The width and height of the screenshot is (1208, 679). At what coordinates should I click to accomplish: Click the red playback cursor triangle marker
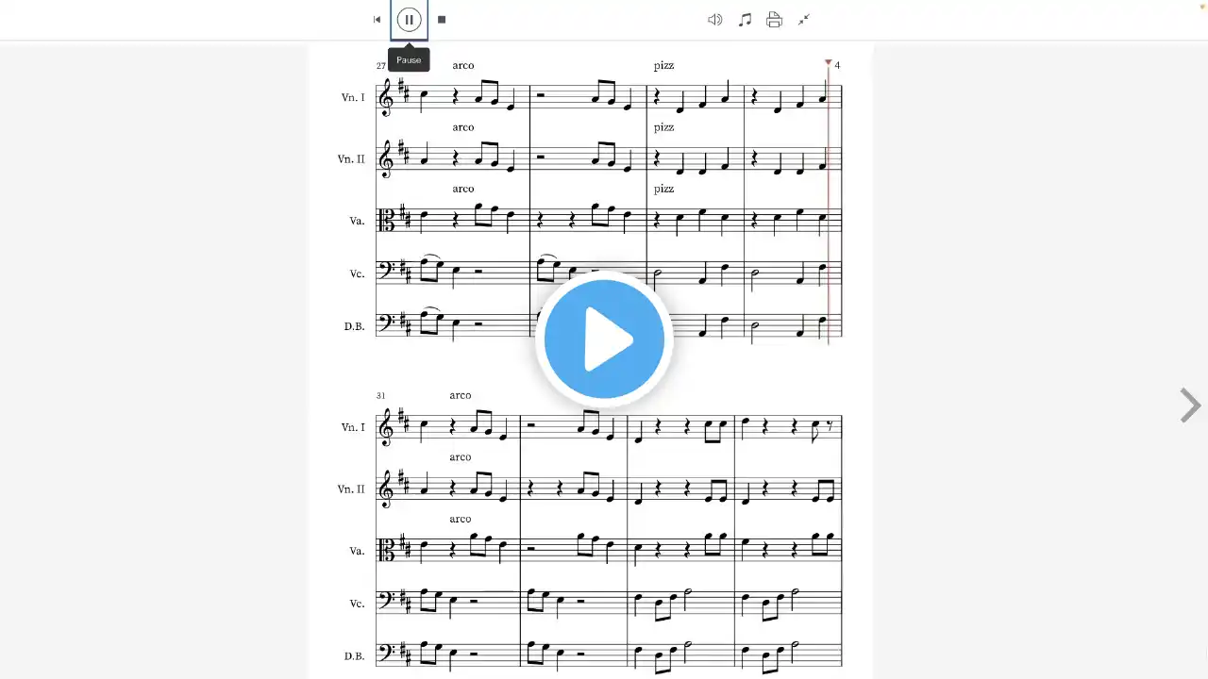coord(829,63)
